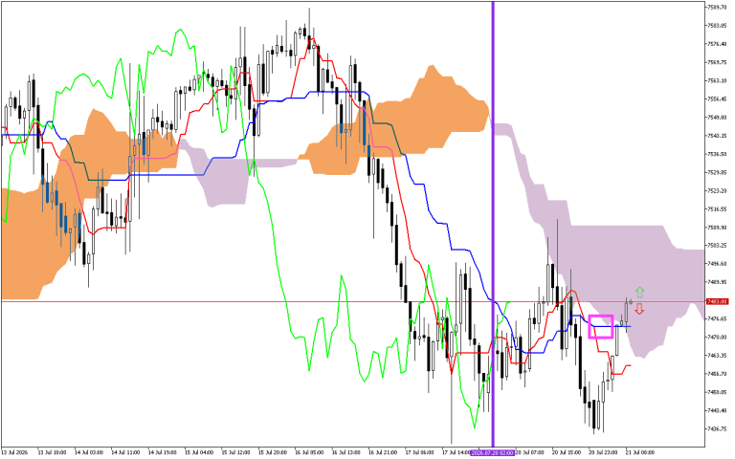
Task: Click the 7489.95 price axis label
Action: pos(717,282)
